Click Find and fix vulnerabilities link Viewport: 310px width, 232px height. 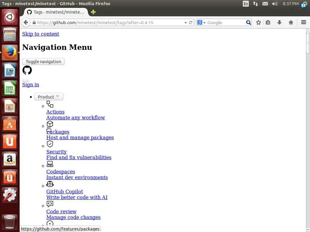(x=79, y=157)
